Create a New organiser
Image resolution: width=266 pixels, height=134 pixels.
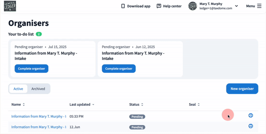coord(242,89)
